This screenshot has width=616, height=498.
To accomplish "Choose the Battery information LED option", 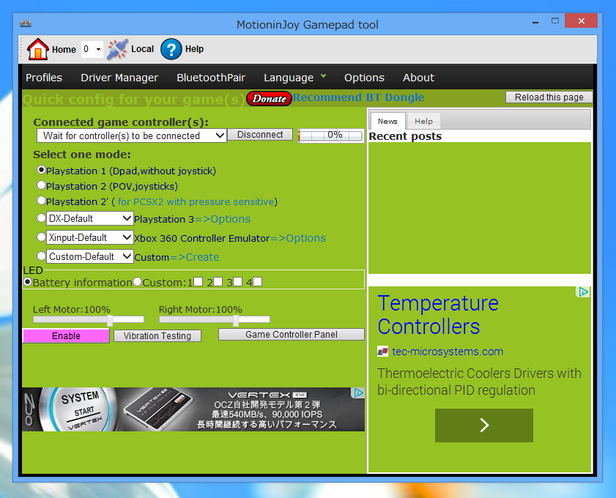I will coord(28,282).
